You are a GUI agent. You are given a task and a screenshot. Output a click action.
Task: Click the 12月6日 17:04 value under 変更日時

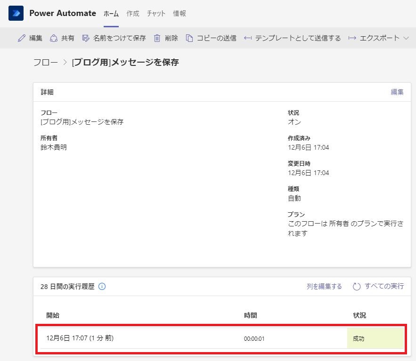coord(309,173)
